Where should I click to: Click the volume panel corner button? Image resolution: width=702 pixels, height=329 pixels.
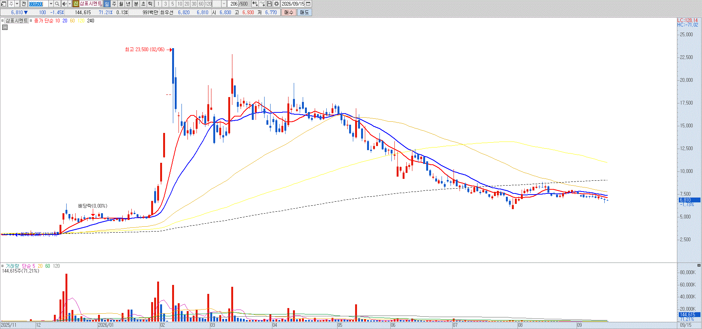pyautogui.click(x=699, y=265)
